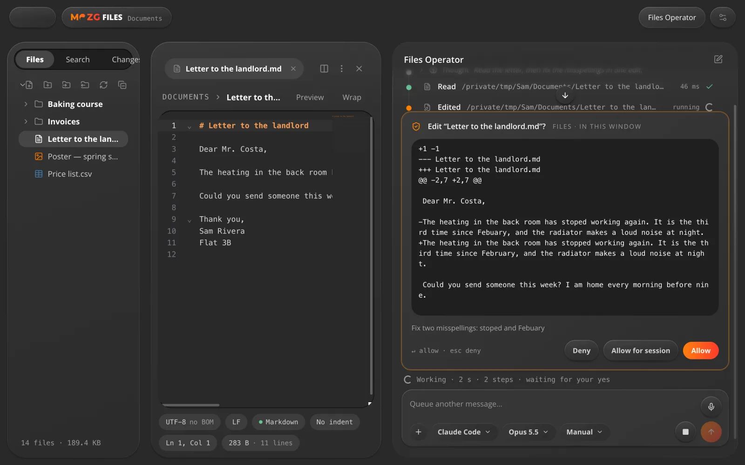Create a new folder in file tree
Viewport: 745px width, 465px height.
pyautogui.click(x=47, y=85)
